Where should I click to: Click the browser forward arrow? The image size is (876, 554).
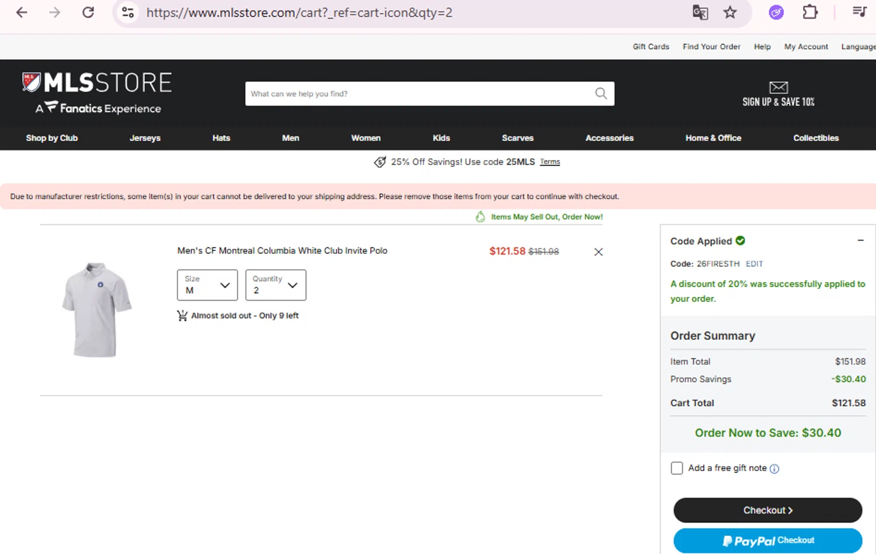click(55, 12)
